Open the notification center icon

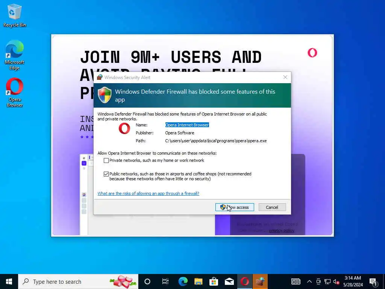[x=373, y=281]
